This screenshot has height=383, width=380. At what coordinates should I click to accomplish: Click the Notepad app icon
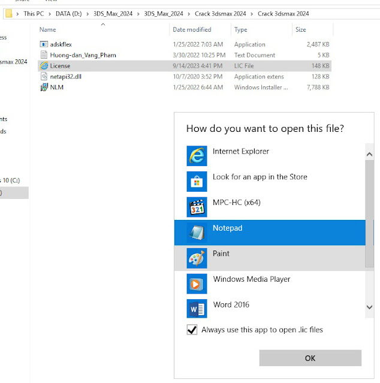[197, 233]
